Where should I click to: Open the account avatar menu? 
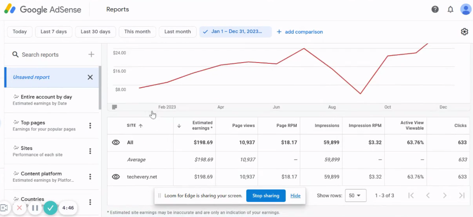[x=465, y=9]
